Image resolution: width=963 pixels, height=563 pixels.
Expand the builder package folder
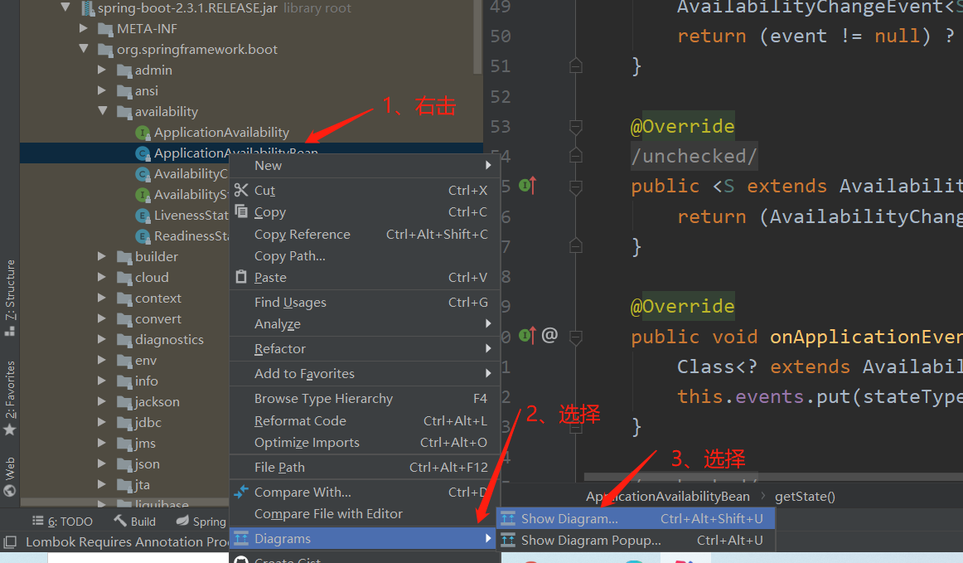pos(102,256)
